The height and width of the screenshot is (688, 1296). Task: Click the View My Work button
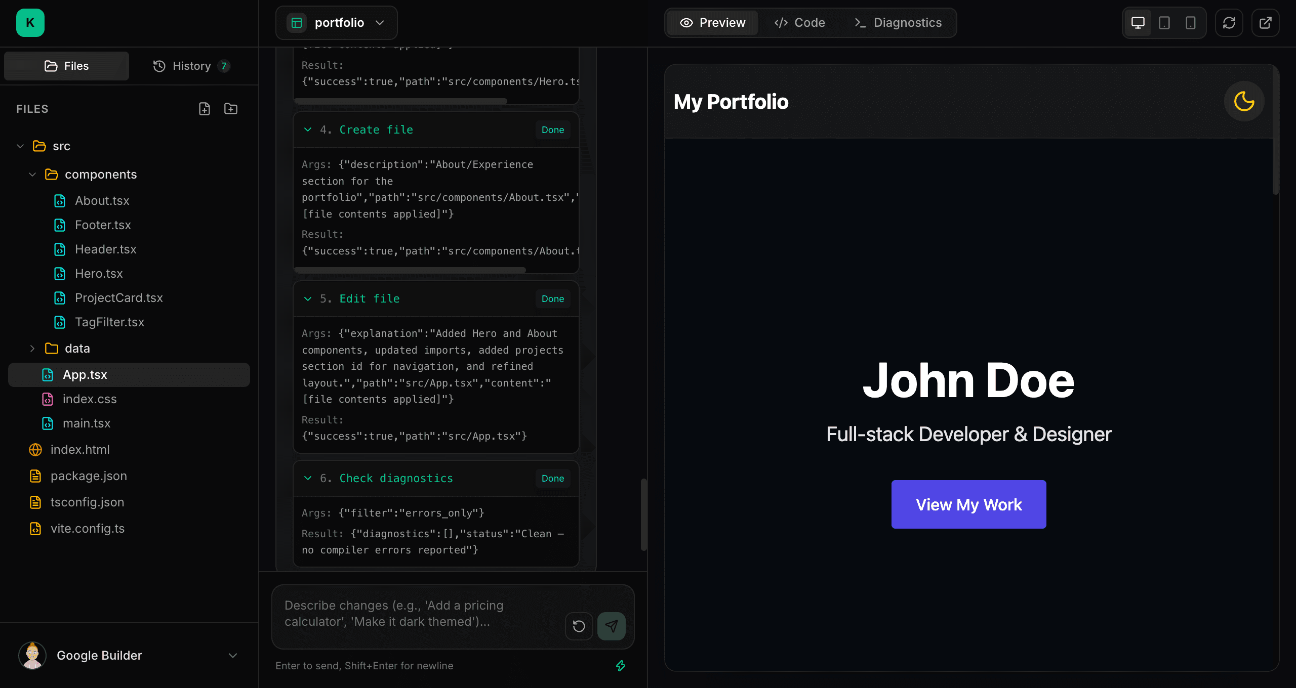(x=968, y=504)
